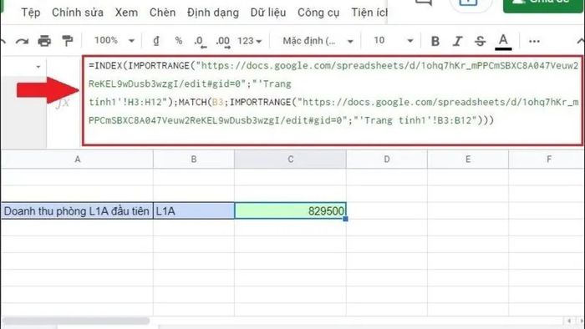Screen dimensions: 585x329
Task: Click the horizontal scrollbar thumb
Action: pyautogui.click(x=76, y=321)
